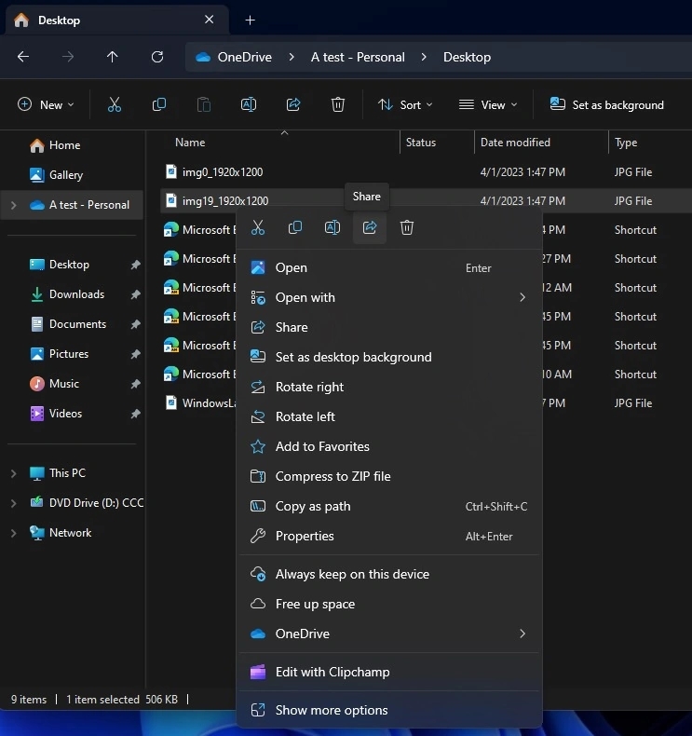Click the Copy icon in context menu
Image resolution: width=692 pixels, height=736 pixels.
[295, 227]
